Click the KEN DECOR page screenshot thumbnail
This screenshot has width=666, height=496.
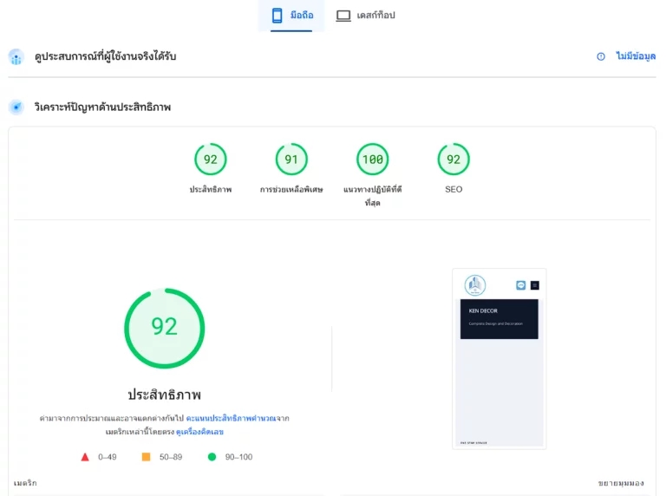pos(499,358)
